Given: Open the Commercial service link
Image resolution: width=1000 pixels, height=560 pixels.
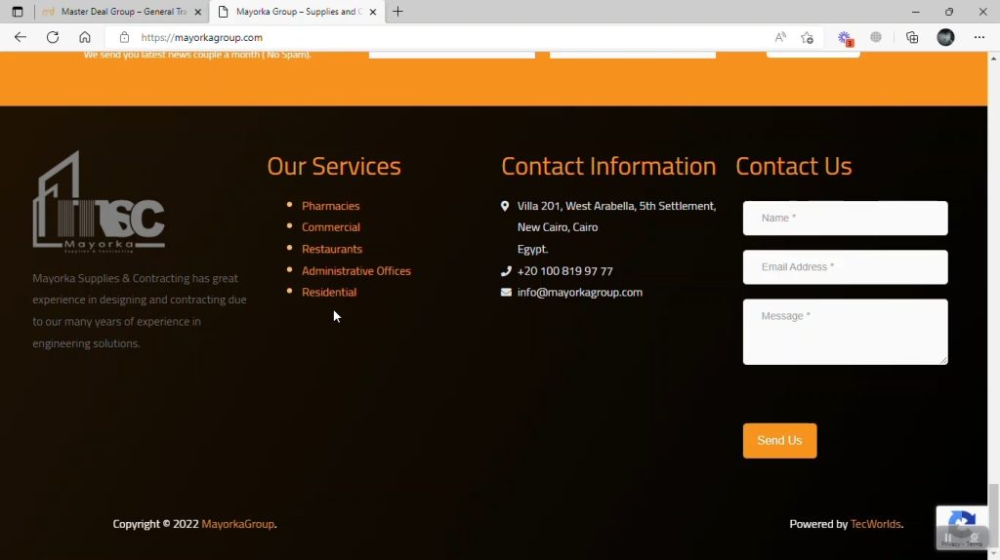Looking at the screenshot, I should (331, 226).
